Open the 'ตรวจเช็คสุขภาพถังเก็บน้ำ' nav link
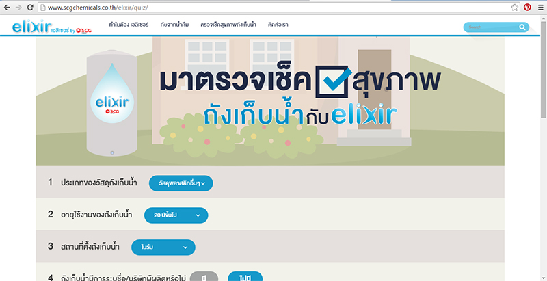Screen dimensions: 547x281 (228, 25)
